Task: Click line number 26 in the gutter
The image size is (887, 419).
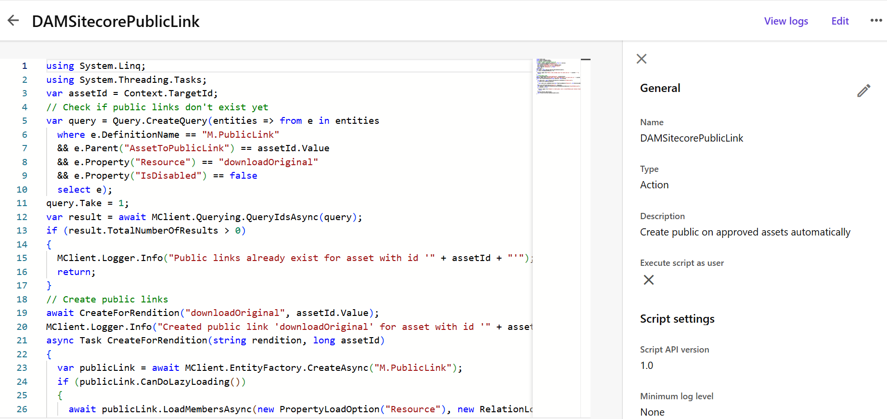Action: click(22, 409)
